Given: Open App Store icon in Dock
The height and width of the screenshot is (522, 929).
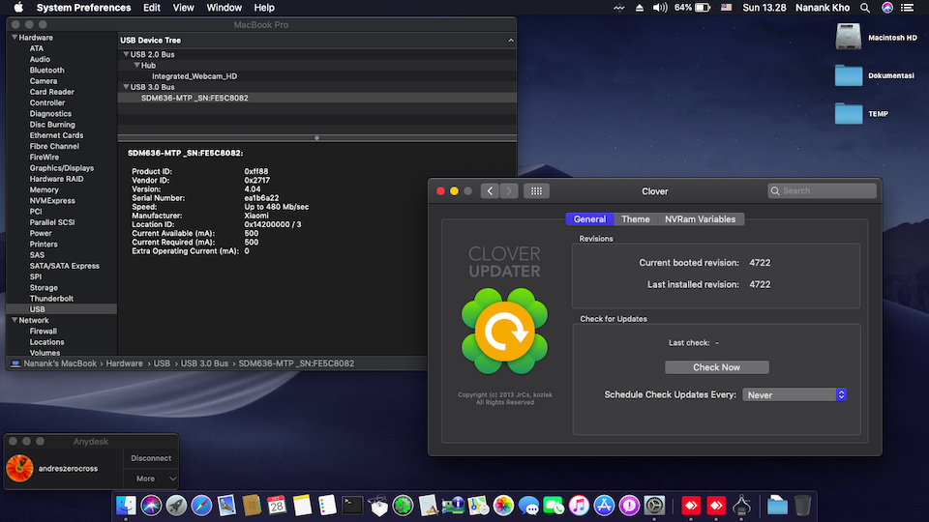Looking at the screenshot, I should coord(604,506).
